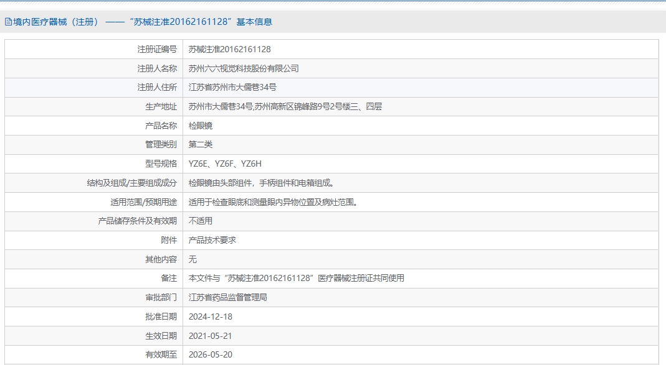The image size is (666, 365).
Task: Click the document icon beside 境内医疗器械 header
Action: (x=8, y=22)
